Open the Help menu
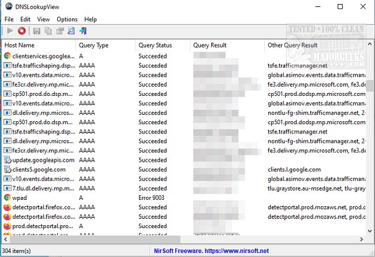 point(91,19)
